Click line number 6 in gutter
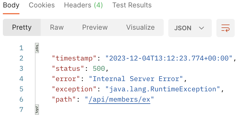The image size is (245, 117). 21,99
